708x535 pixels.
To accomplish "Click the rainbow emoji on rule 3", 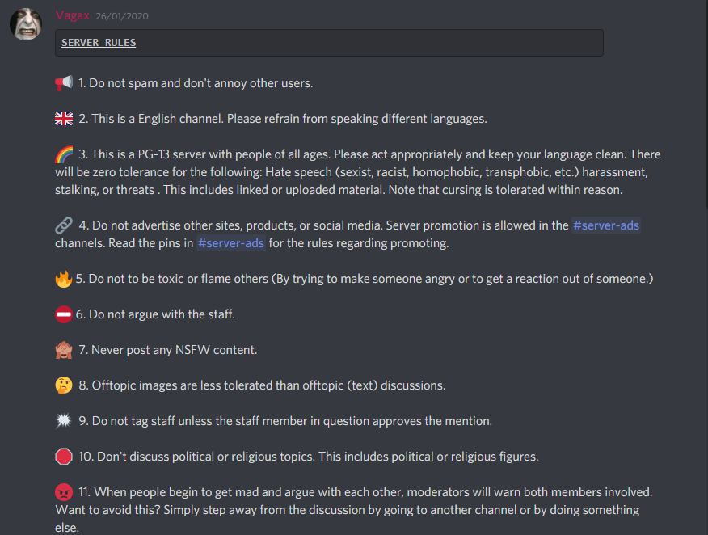I will [x=64, y=154].
